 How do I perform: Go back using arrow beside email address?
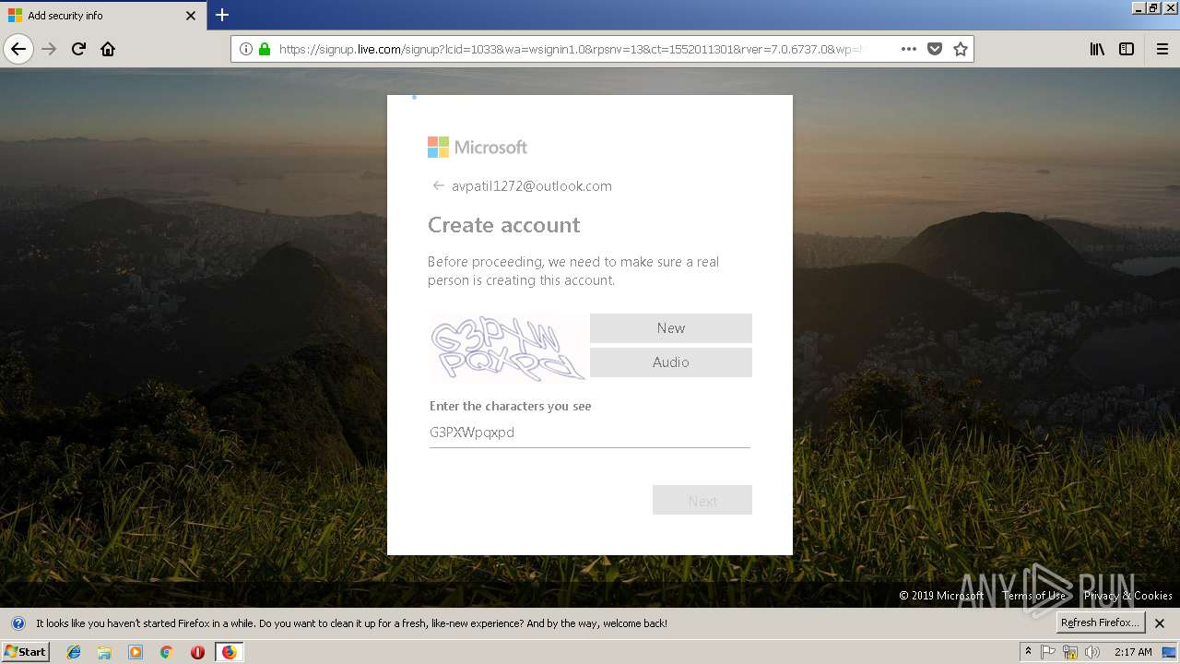(439, 185)
